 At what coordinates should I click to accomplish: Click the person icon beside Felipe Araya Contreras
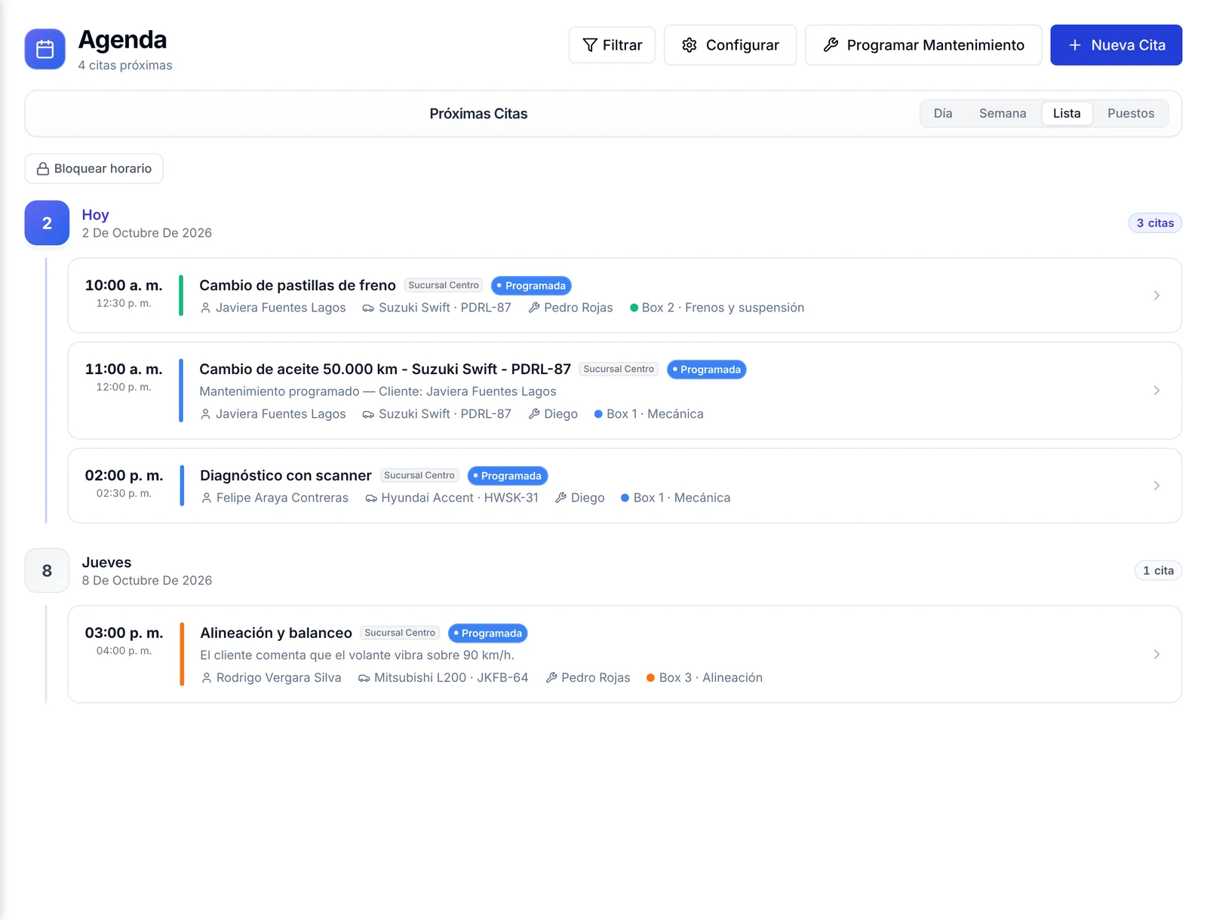(206, 498)
